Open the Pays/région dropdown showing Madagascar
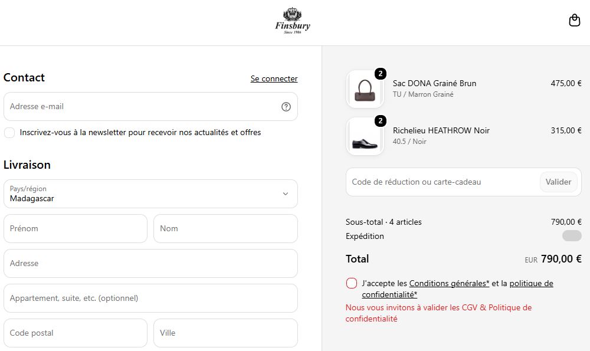590x351 pixels. pos(150,193)
